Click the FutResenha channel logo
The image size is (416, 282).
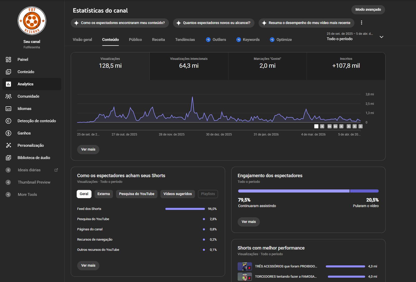[x=32, y=21]
